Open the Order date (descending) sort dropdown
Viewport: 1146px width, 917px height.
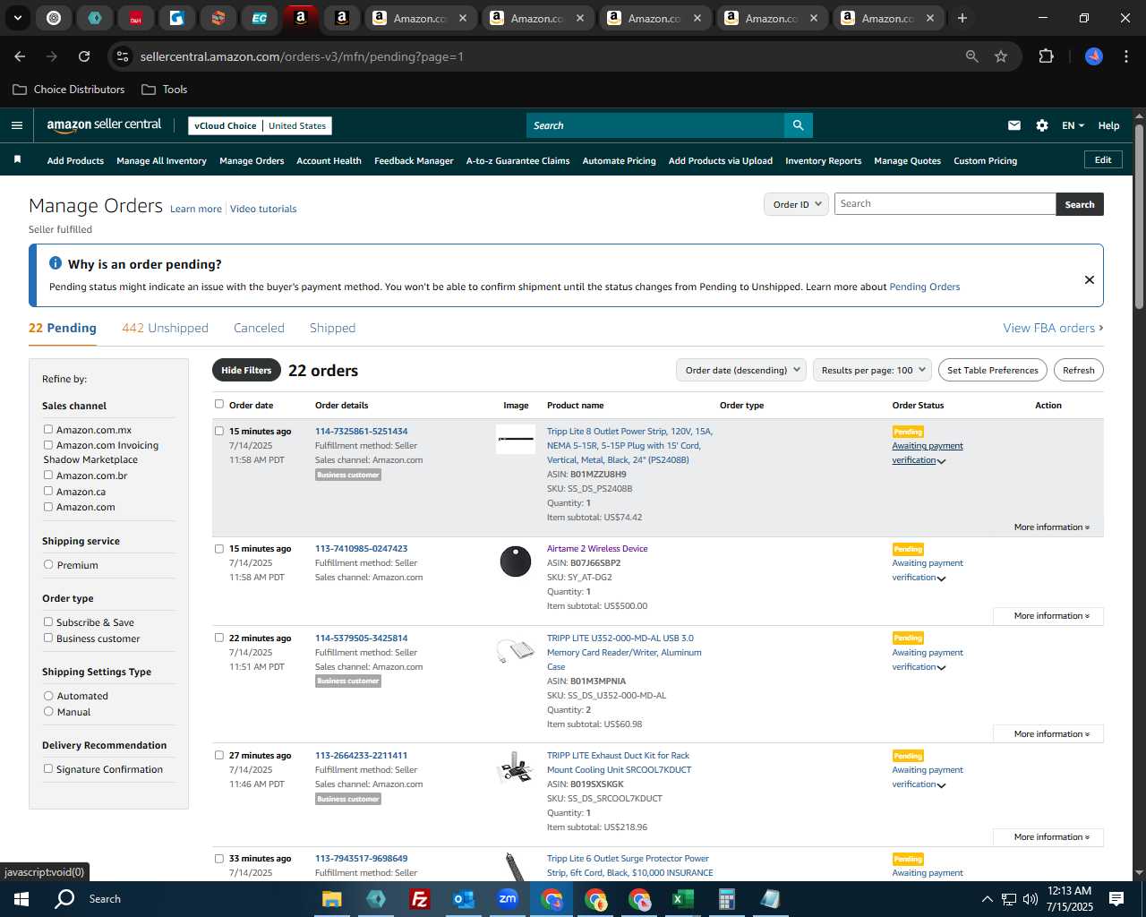point(741,370)
